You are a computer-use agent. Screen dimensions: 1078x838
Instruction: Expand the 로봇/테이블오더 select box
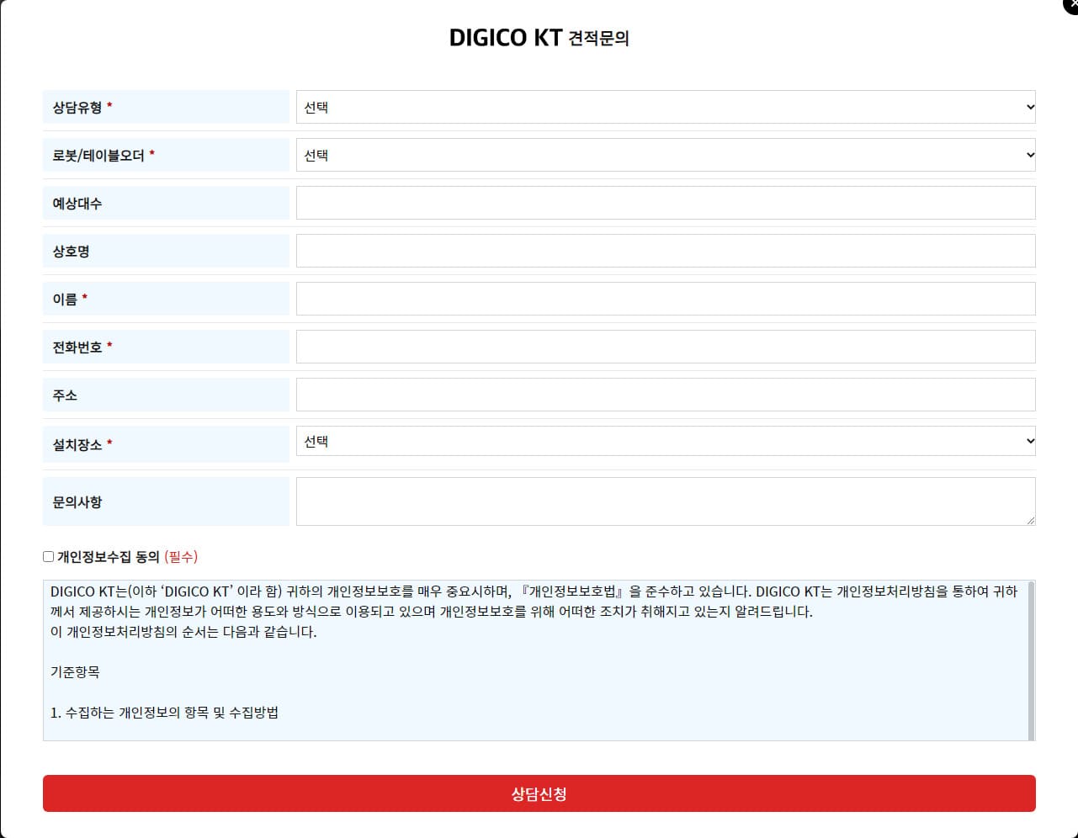[x=665, y=155]
